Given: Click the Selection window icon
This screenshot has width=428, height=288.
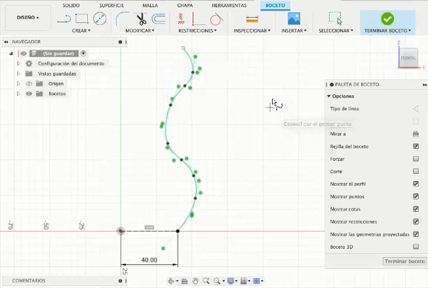Looking at the screenshot, I should pos(336,18).
